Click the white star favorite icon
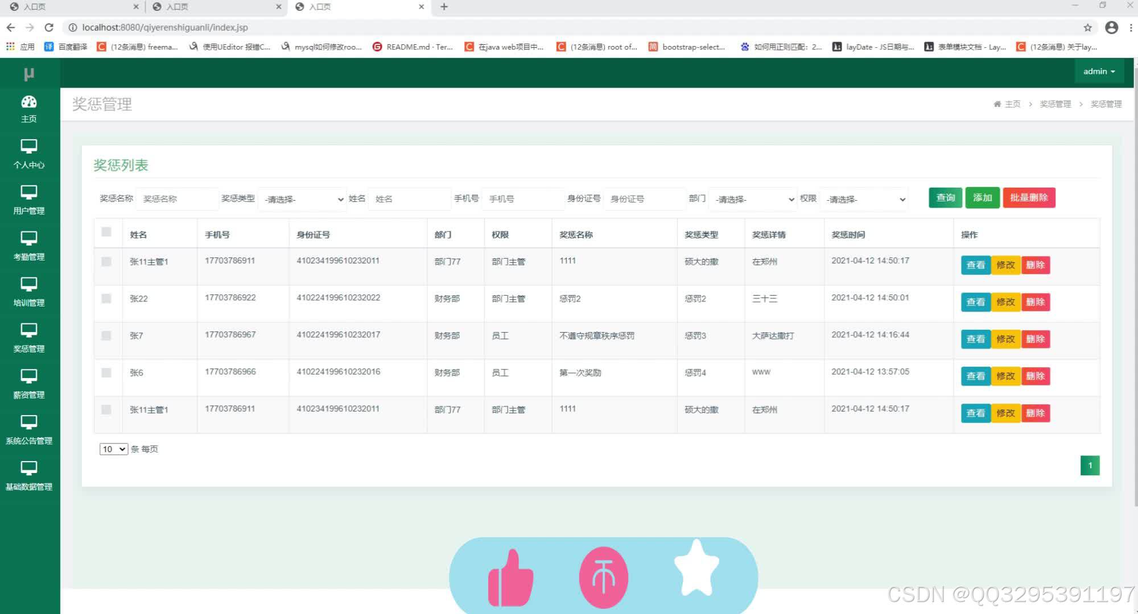Screen dimensions: 1138x614 click(697, 567)
